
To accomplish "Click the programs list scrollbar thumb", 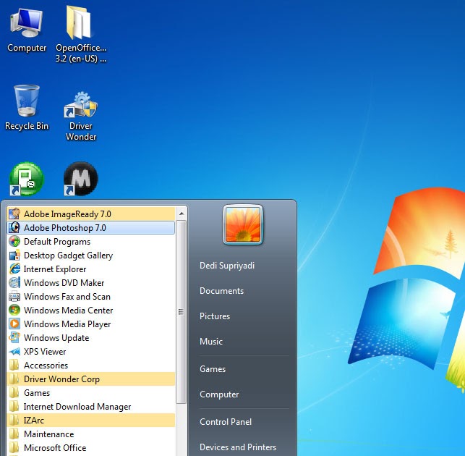I will click(182, 312).
